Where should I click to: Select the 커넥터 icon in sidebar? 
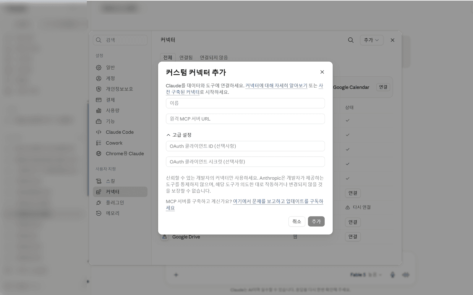(x=99, y=192)
